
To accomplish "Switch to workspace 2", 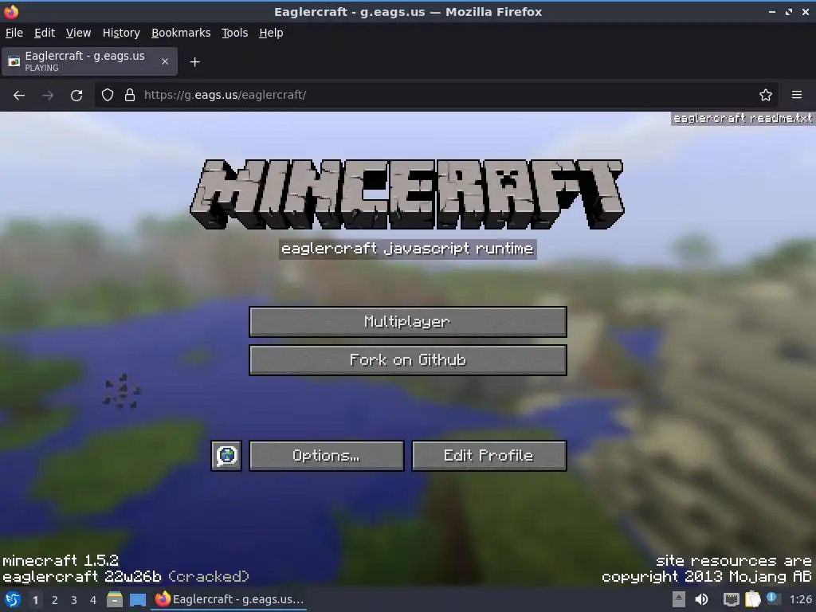I will tap(55, 600).
